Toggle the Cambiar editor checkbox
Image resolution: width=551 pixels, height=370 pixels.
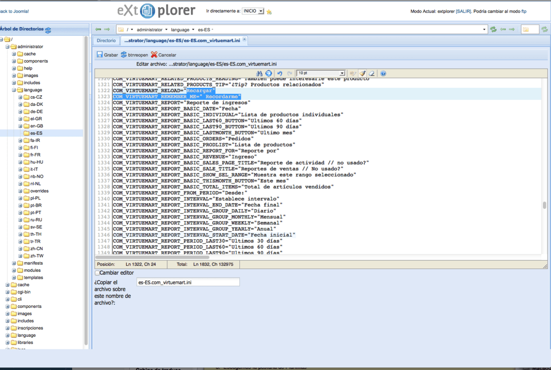pyautogui.click(x=97, y=273)
